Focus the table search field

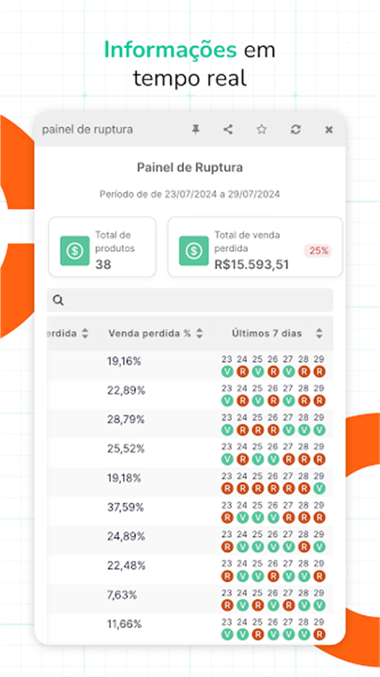tap(190, 300)
